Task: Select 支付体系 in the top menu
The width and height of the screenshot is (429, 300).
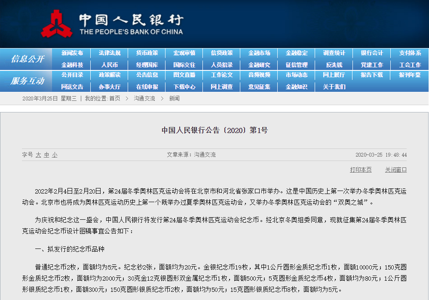Action: (410, 53)
